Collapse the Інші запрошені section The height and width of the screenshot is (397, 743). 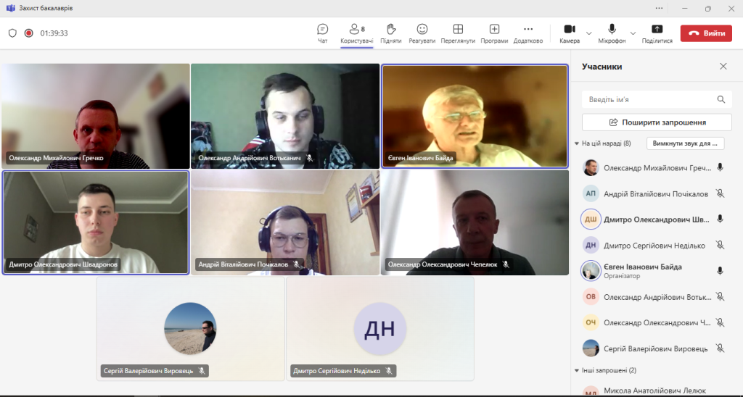tap(577, 370)
